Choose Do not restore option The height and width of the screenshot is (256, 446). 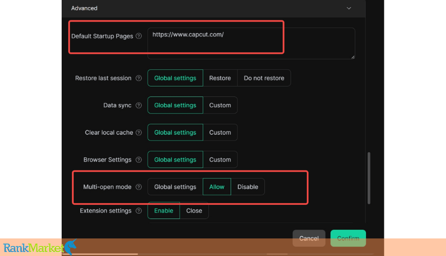tap(264, 78)
